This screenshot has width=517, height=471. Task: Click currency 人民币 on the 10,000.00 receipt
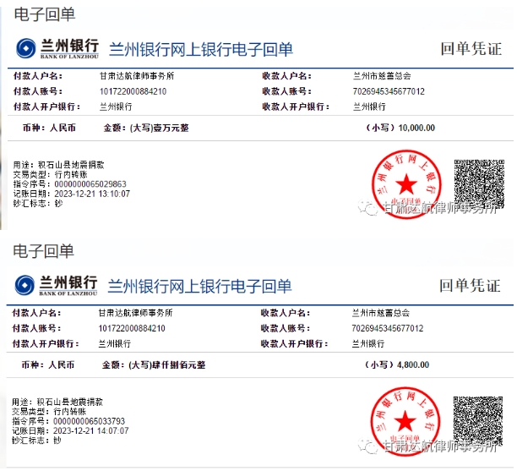pos(63,128)
